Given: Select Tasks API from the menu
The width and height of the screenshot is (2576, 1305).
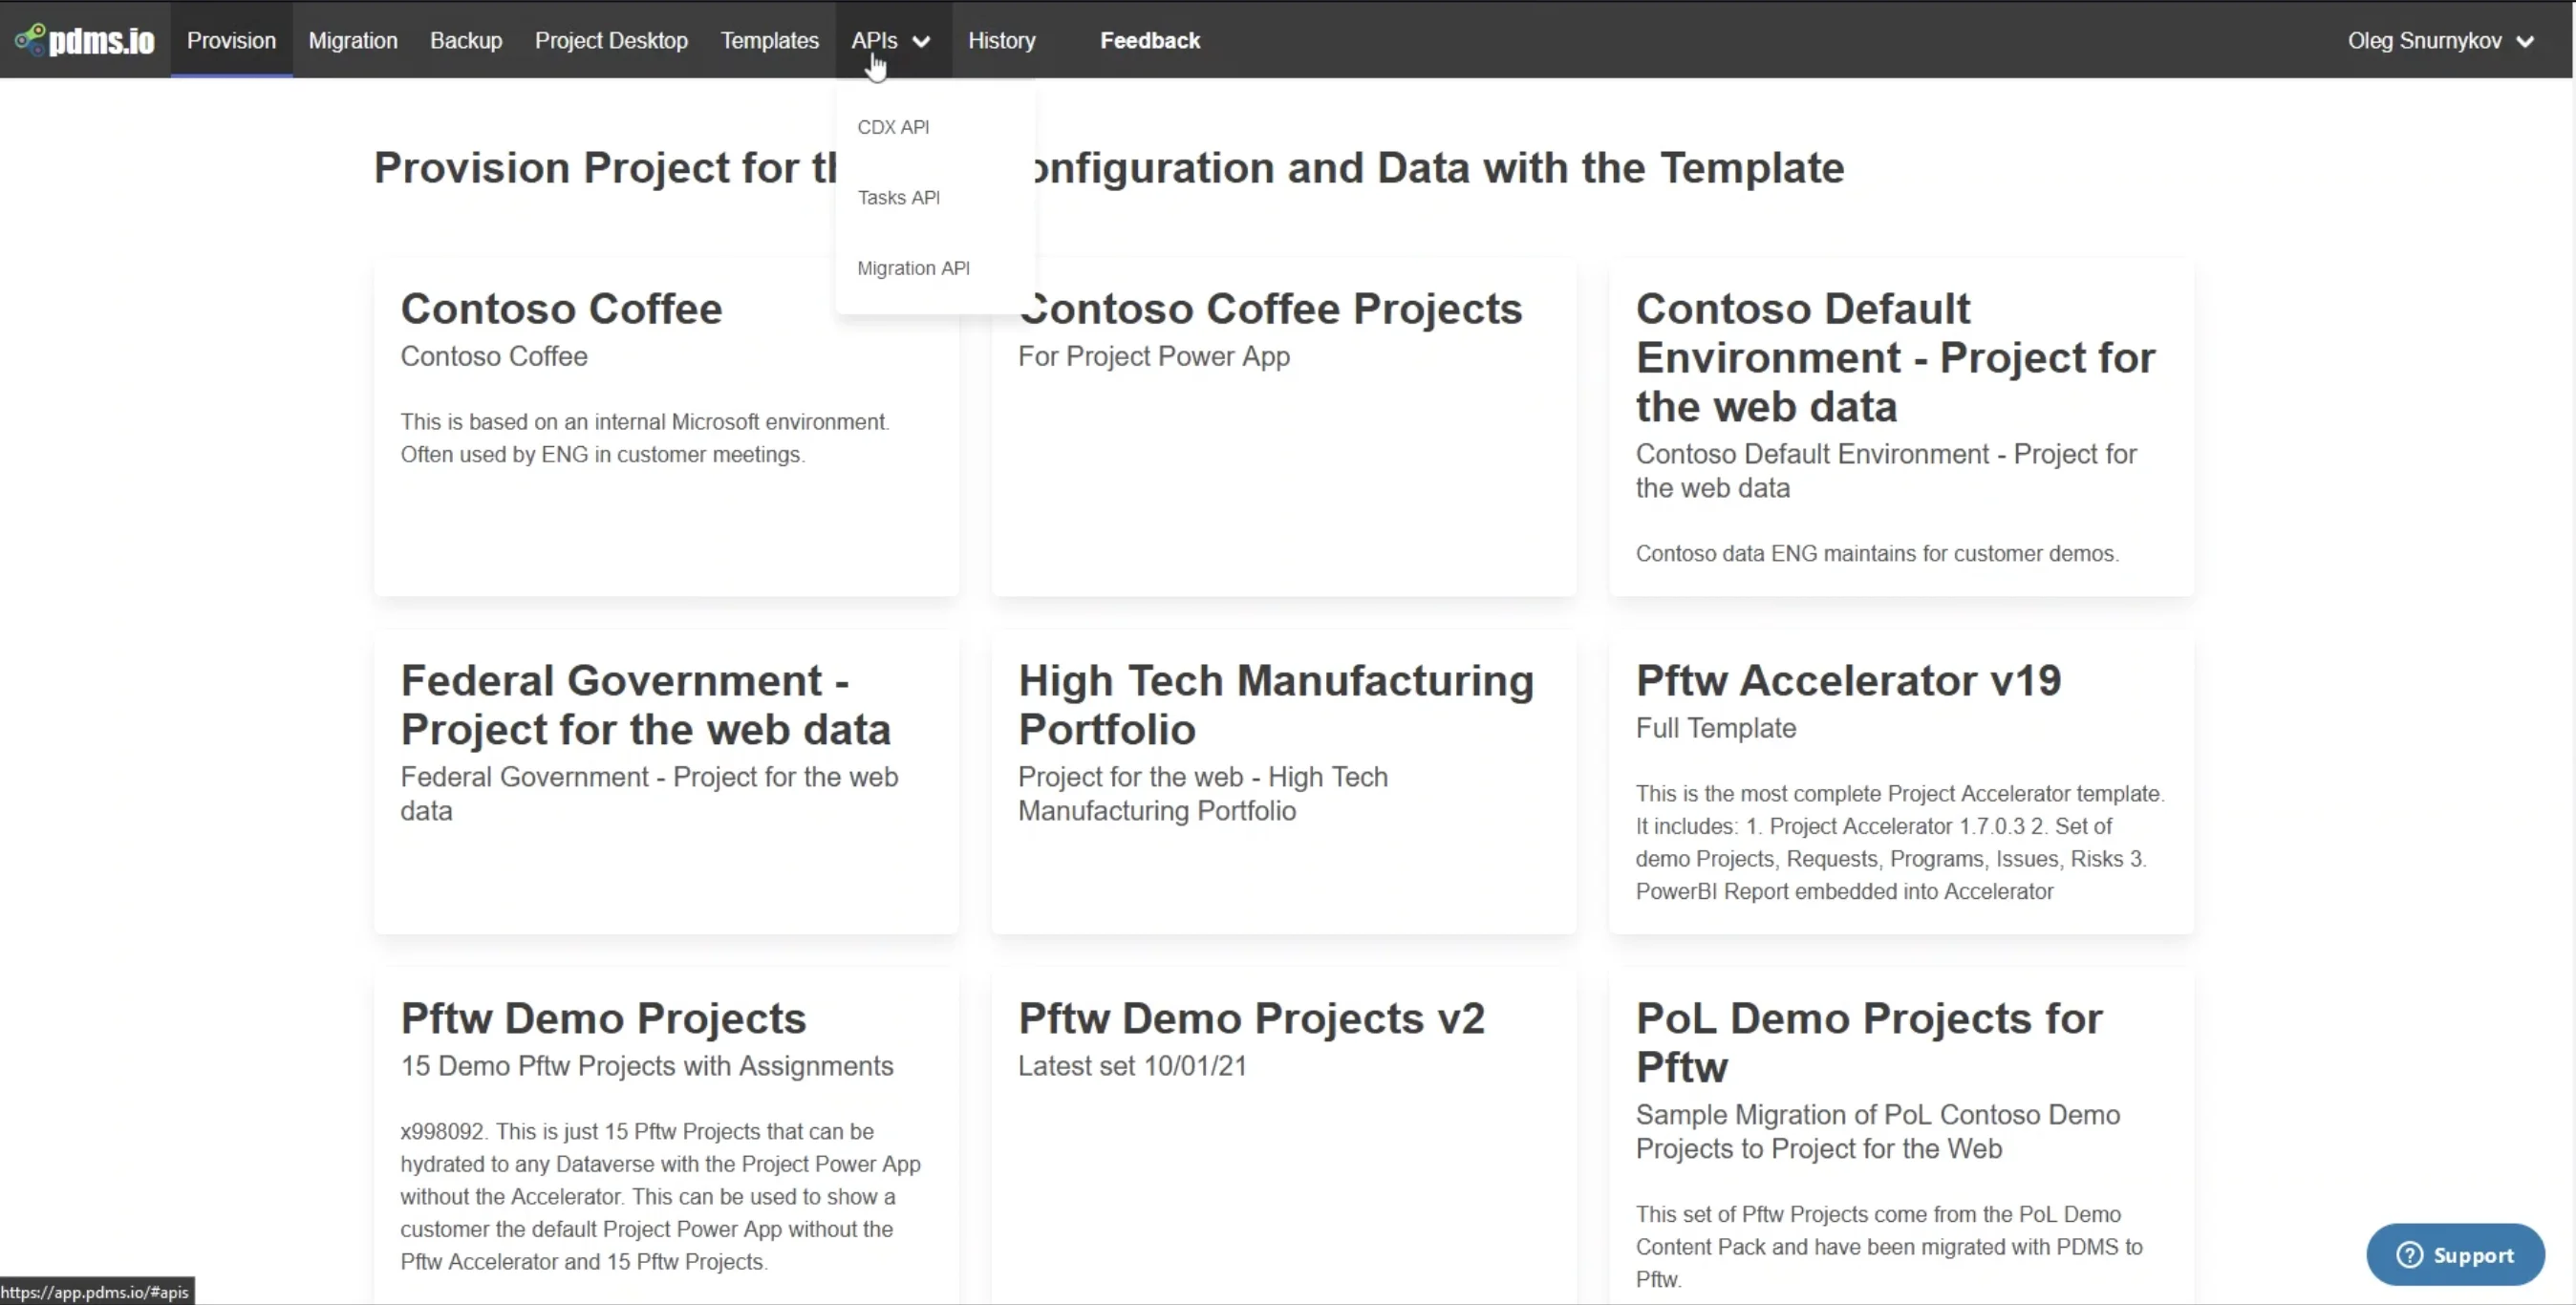Looking at the screenshot, I should click(x=898, y=197).
